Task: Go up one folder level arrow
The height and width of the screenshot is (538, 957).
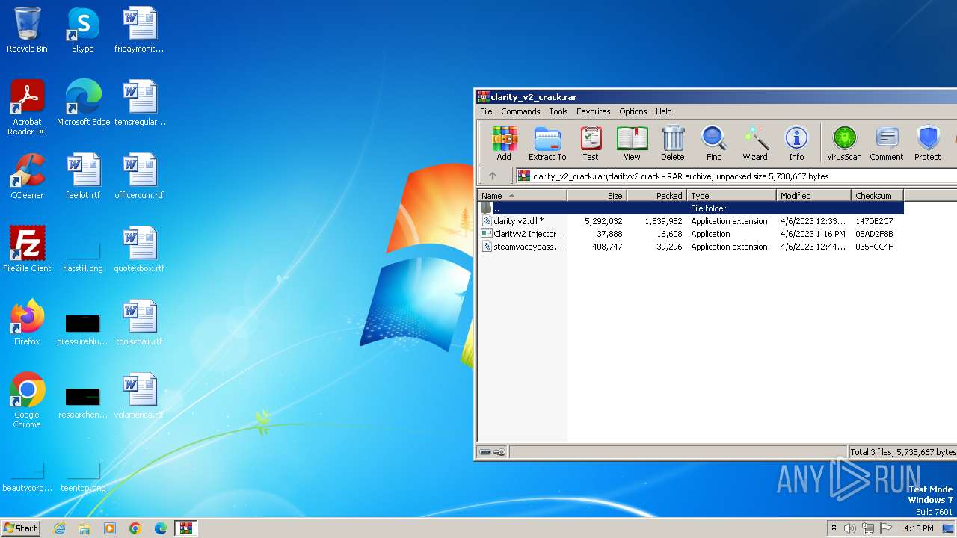Action: 493,176
